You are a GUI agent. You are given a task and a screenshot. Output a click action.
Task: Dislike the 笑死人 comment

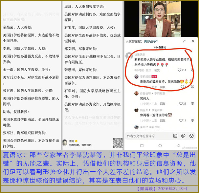click(192, 103)
